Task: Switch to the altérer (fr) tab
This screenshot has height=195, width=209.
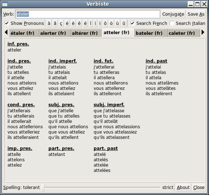Action: point(85,33)
